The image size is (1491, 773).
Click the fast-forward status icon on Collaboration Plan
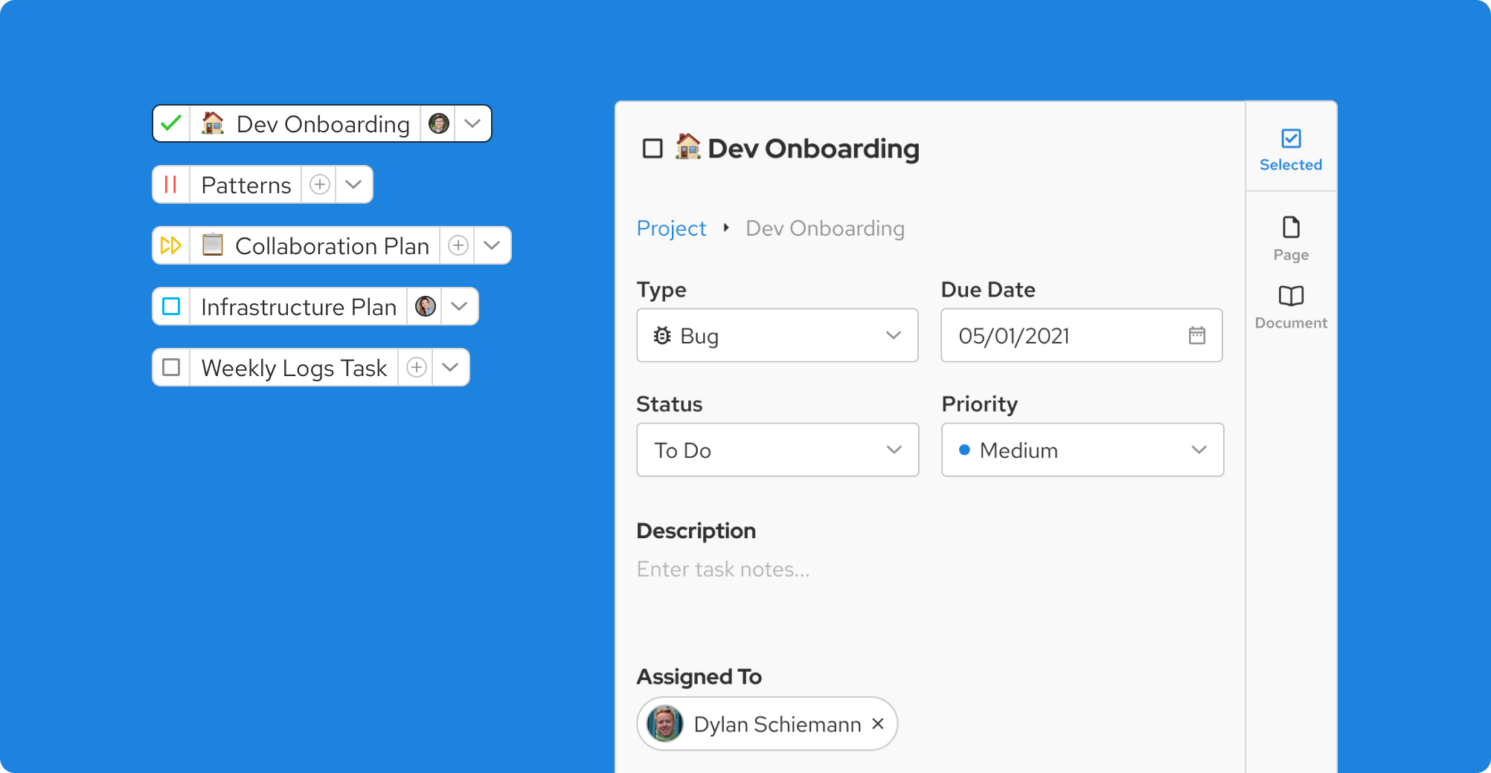171,245
